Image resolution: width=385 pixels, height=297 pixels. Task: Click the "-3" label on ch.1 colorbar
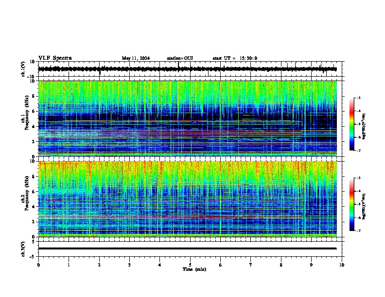358,98
